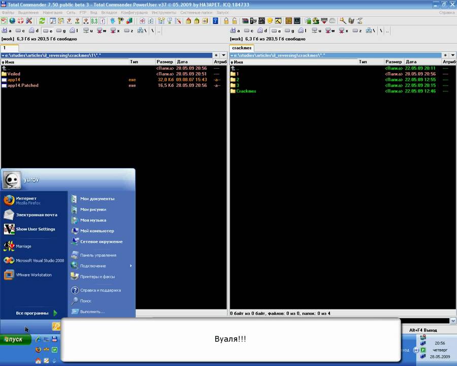Click the green refresh arrows toolbar icon
457x366 pixels.
[x=42, y=21]
